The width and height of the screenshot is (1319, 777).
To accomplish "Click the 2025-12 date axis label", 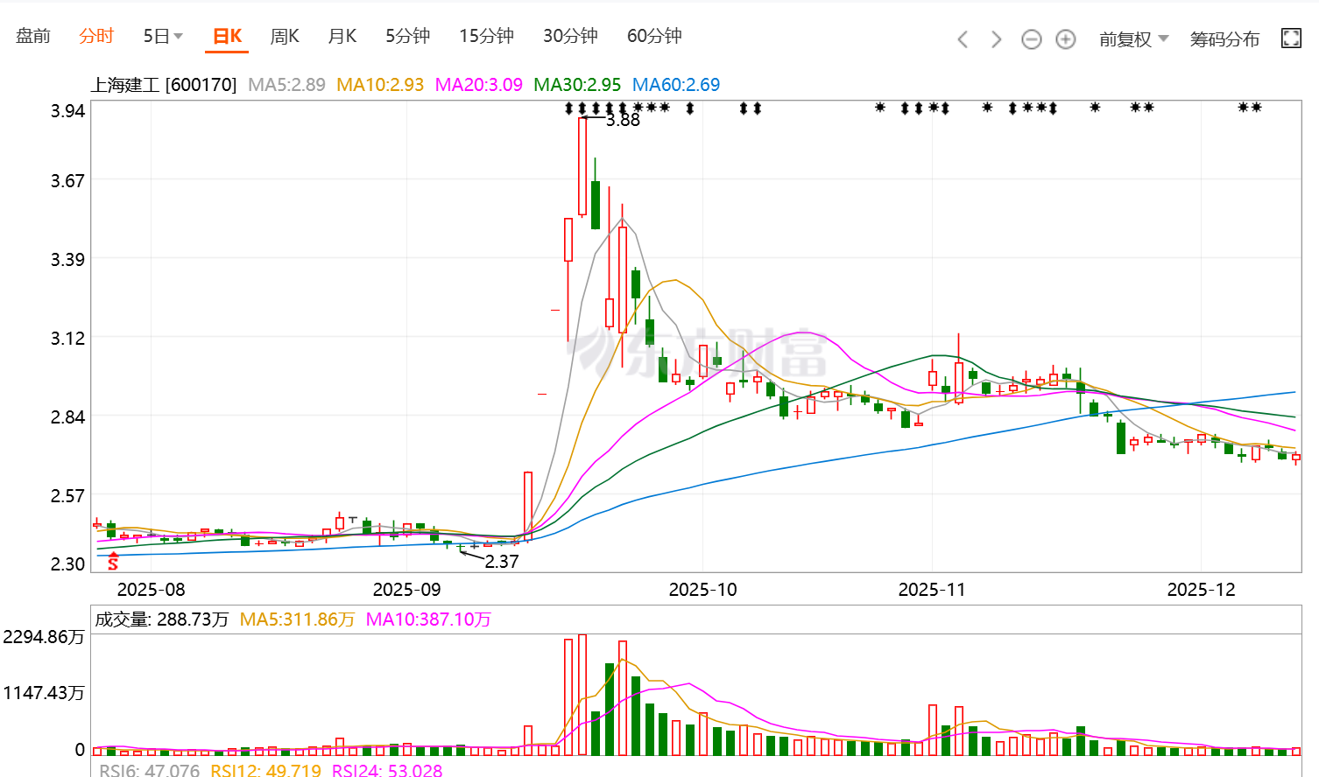I will [1202, 590].
